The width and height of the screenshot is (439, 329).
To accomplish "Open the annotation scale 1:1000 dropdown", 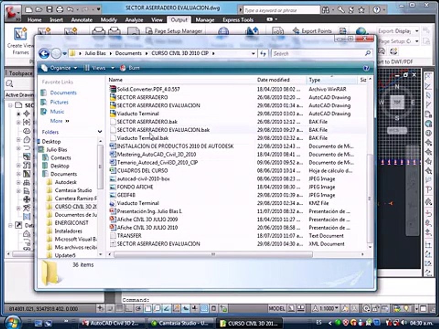I will [x=325, y=308].
